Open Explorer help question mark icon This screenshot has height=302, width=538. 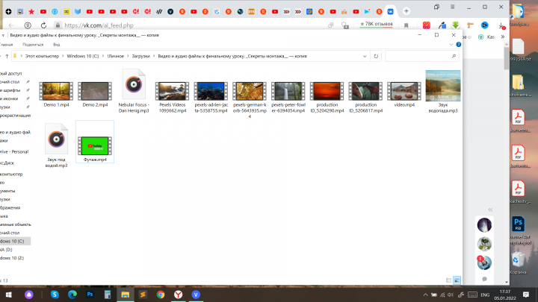pyautogui.click(x=458, y=45)
